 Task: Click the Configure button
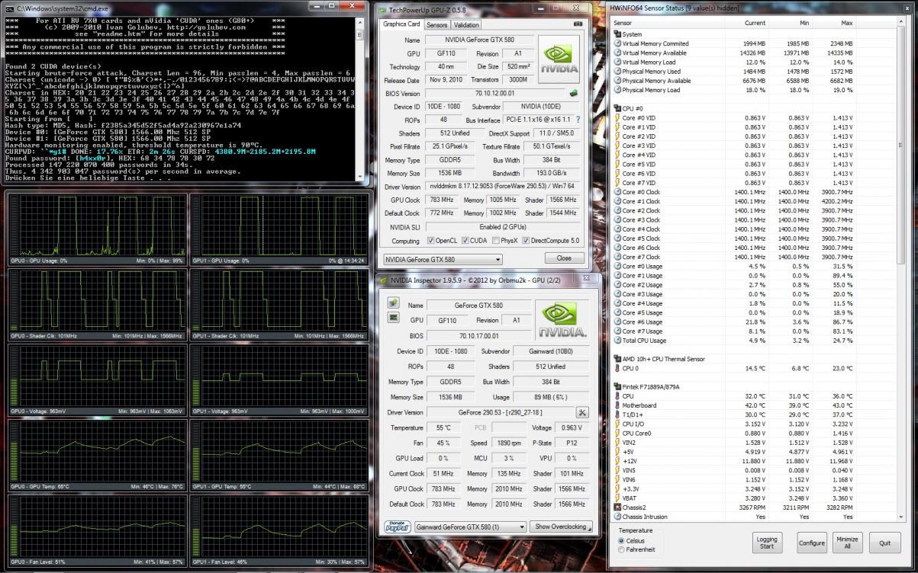click(x=812, y=543)
